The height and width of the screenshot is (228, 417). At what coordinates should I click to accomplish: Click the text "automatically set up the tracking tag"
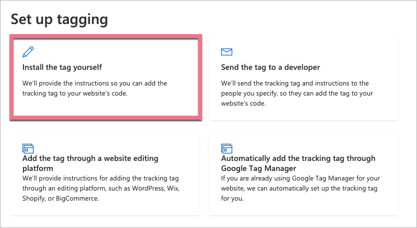pos(339,188)
